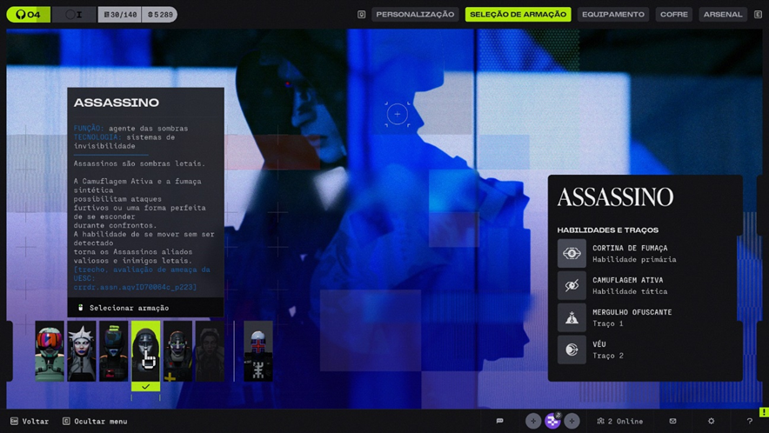The image size is (769, 433).
Task: Add squad member in right plus slot
Action: tap(572, 421)
